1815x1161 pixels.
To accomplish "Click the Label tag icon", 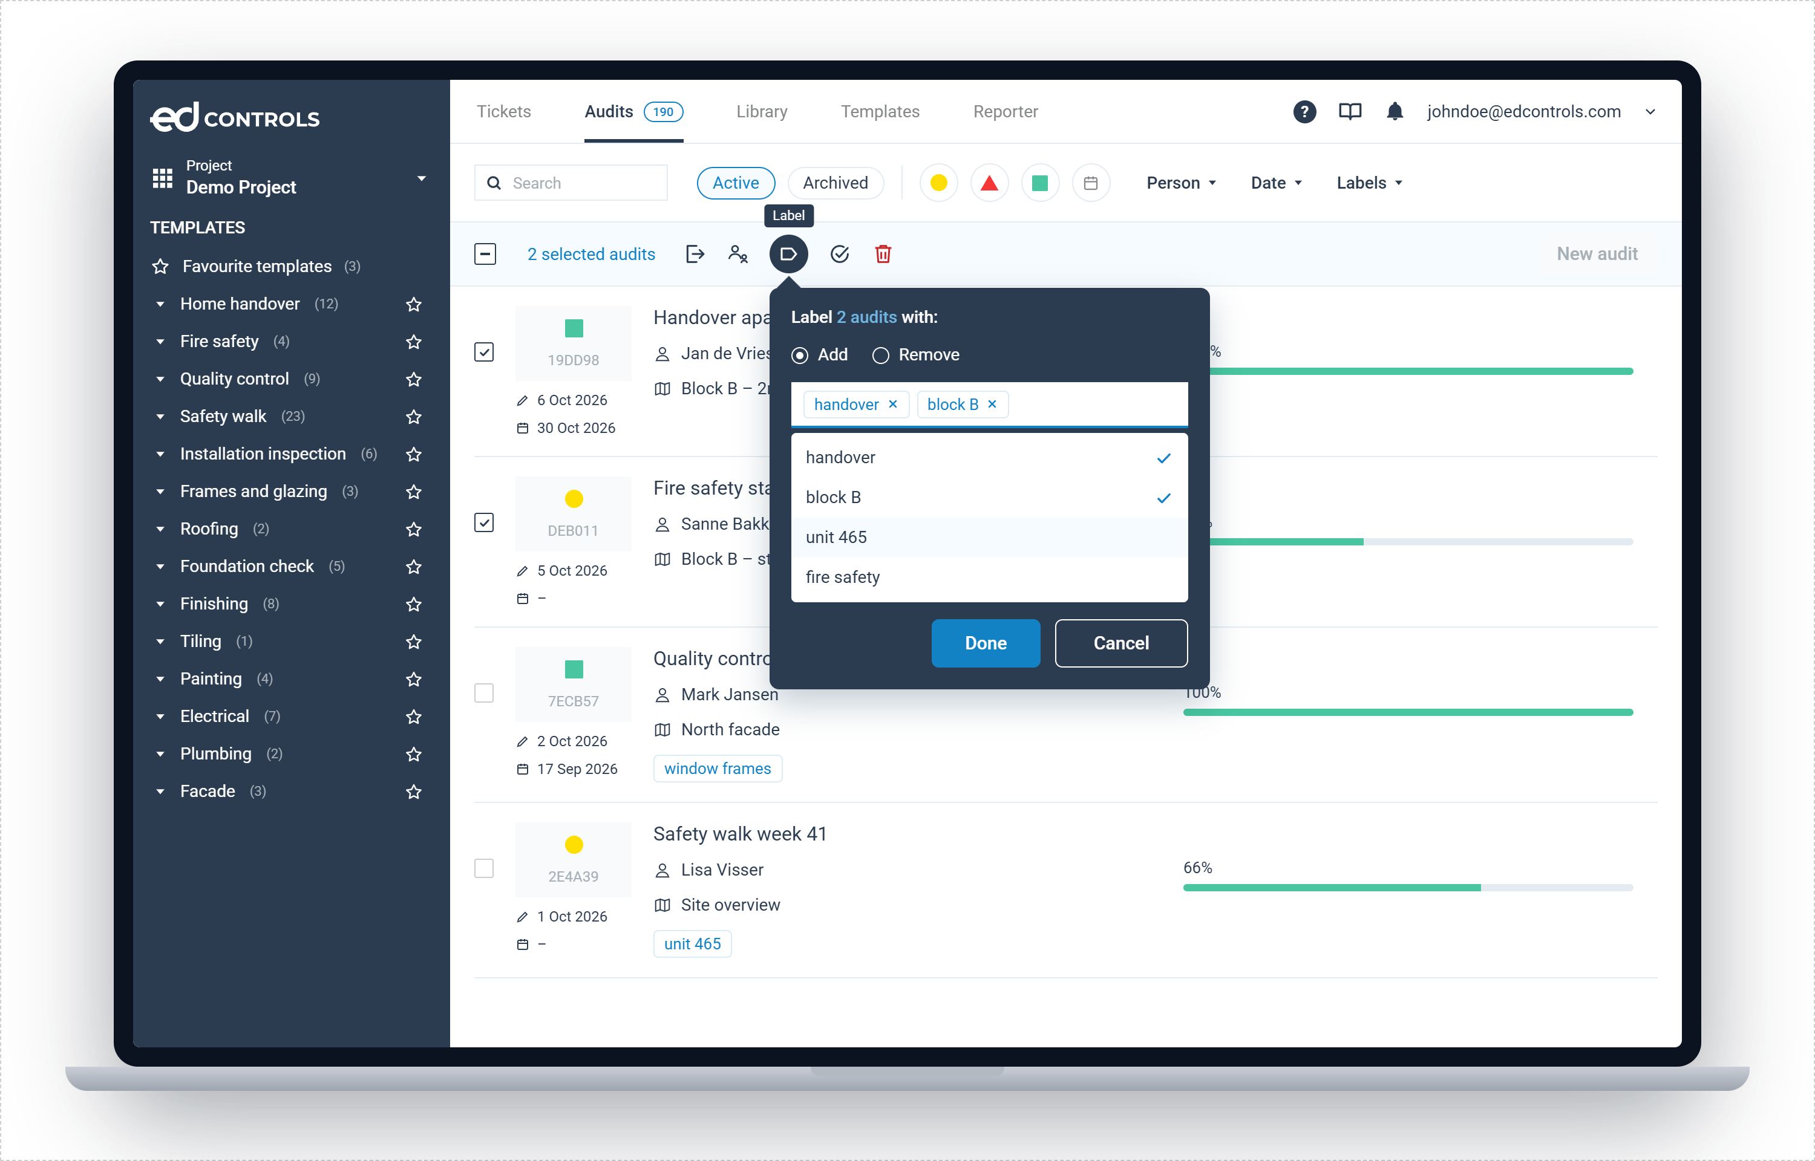I will 789,254.
